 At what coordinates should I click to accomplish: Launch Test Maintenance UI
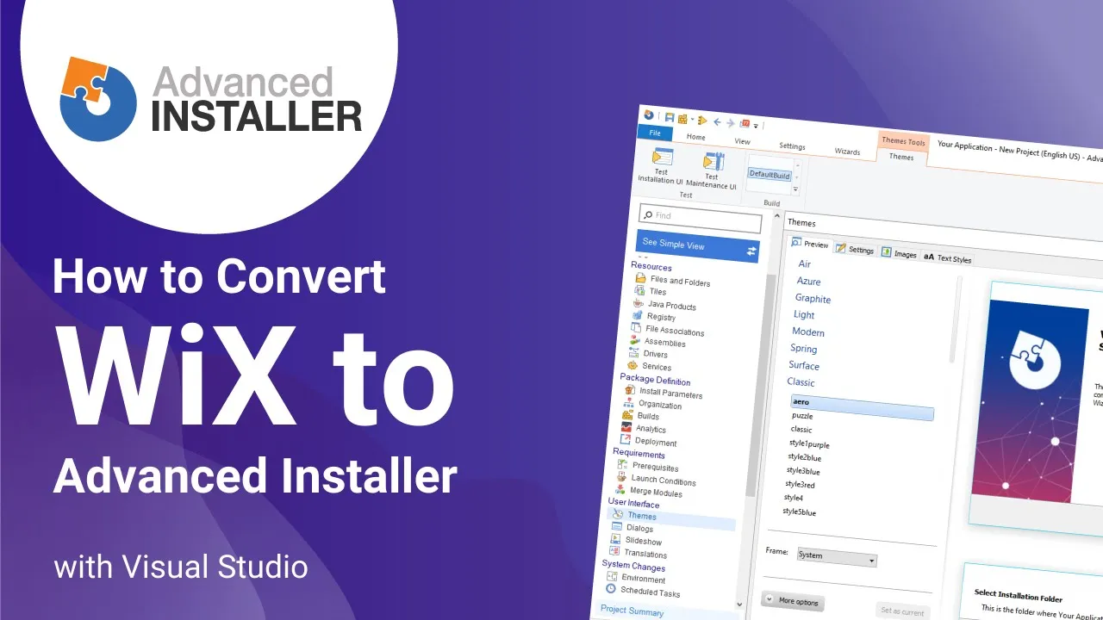coord(712,170)
